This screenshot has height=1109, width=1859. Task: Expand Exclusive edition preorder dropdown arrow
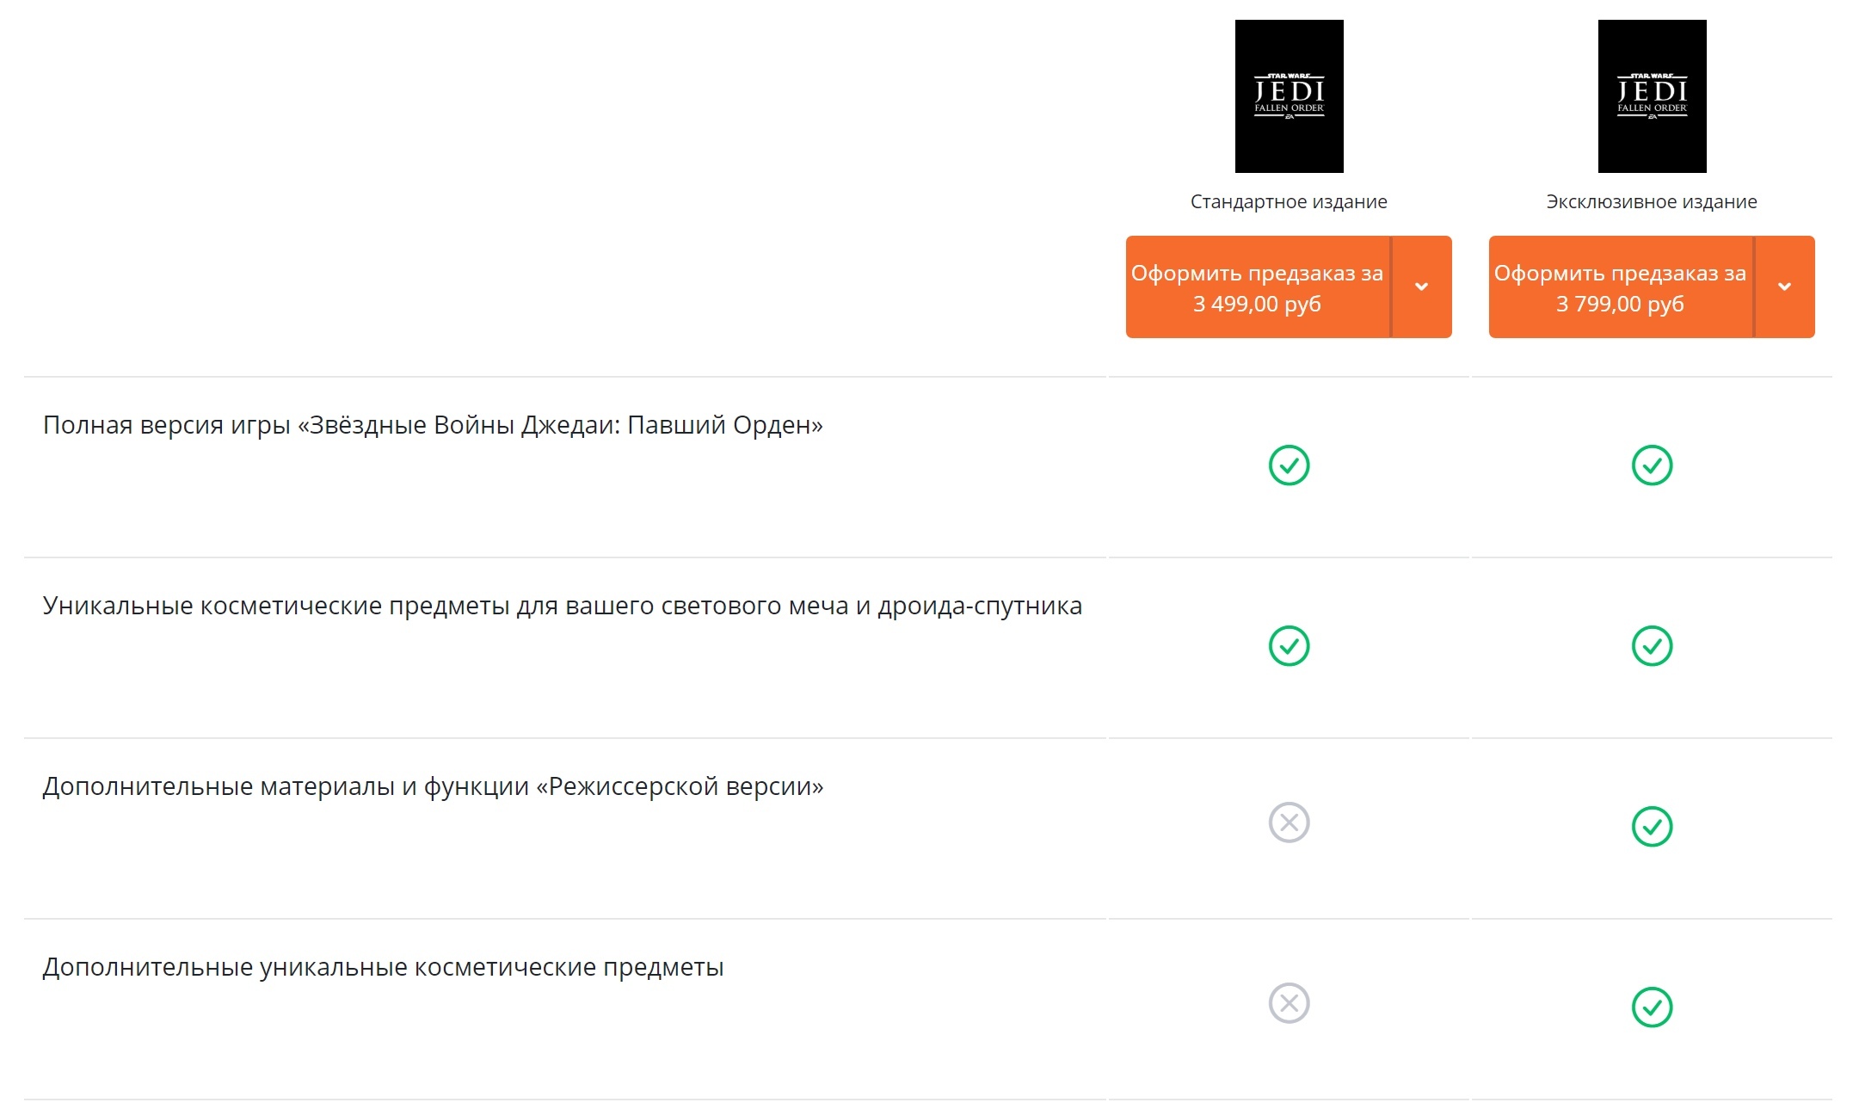1785,286
